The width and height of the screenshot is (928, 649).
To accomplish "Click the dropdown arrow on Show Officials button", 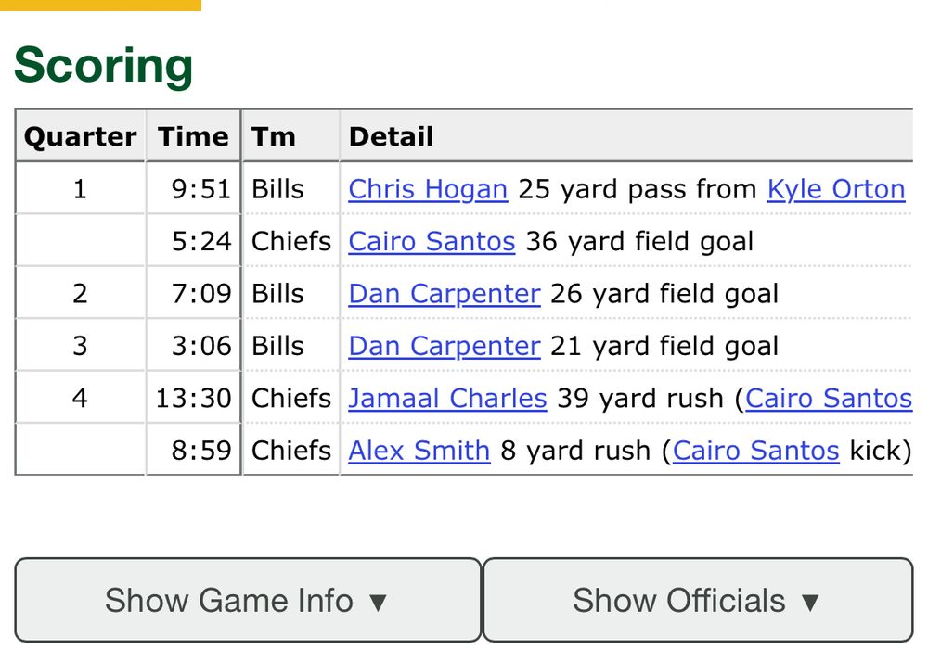I will tap(811, 600).
